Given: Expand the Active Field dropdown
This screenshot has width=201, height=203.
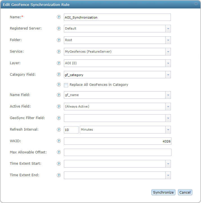Looking at the screenshot, I should [168, 106].
